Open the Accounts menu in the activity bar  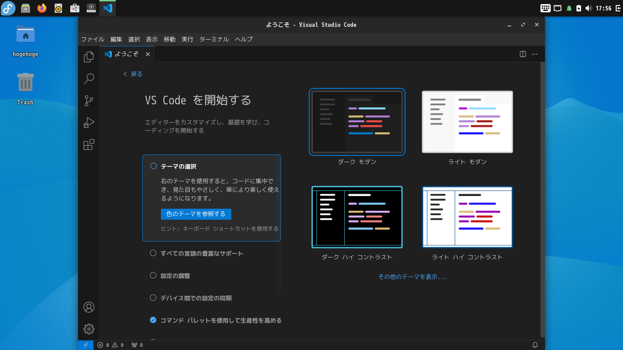(x=89, y=307)
